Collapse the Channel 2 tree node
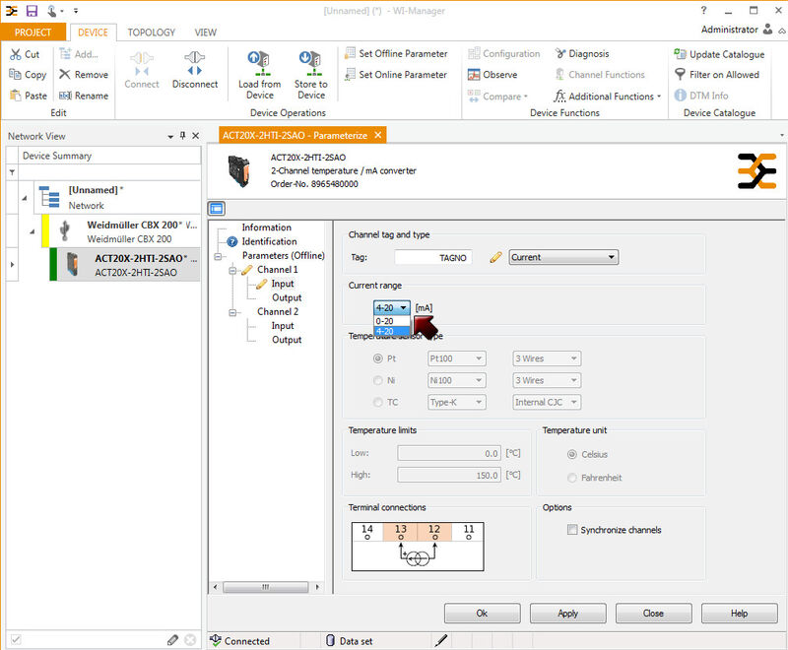 pos(232,312)
